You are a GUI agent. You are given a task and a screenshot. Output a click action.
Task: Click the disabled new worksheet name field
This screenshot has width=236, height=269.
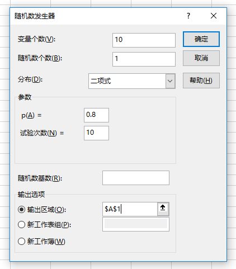click(136, 224)
